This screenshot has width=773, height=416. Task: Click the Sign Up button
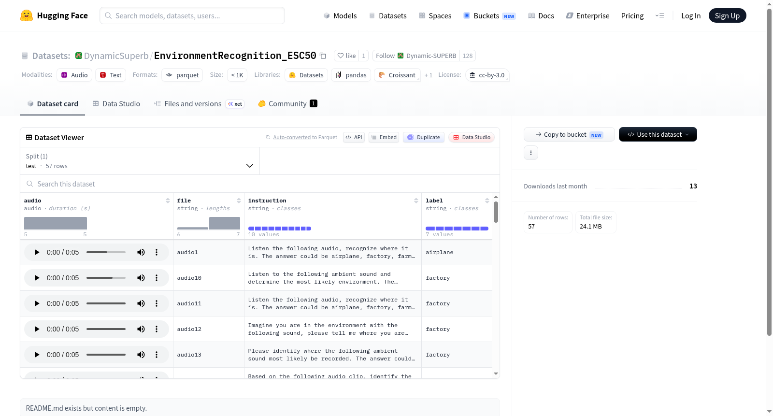tap(727, 15)
